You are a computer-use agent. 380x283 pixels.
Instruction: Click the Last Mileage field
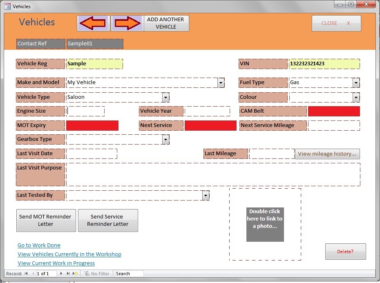point(272,154)
